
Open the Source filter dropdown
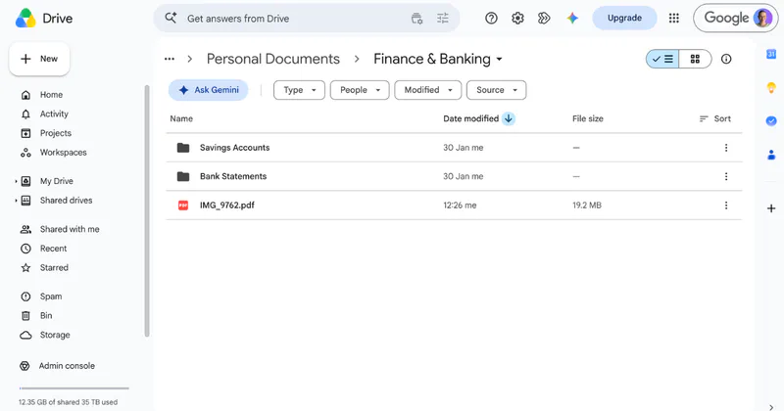[x=496, y=90]
